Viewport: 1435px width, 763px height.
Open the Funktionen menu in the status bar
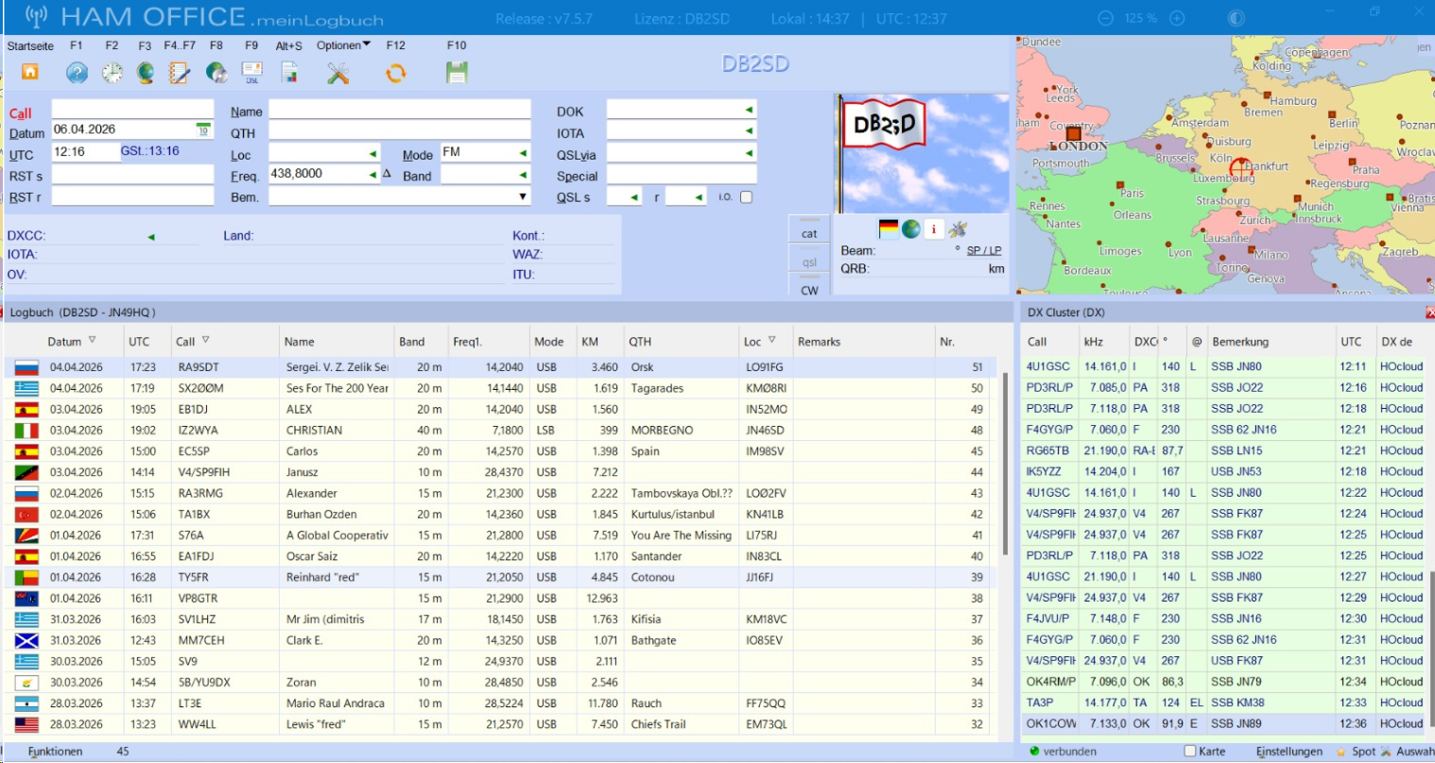pos(55,752)
